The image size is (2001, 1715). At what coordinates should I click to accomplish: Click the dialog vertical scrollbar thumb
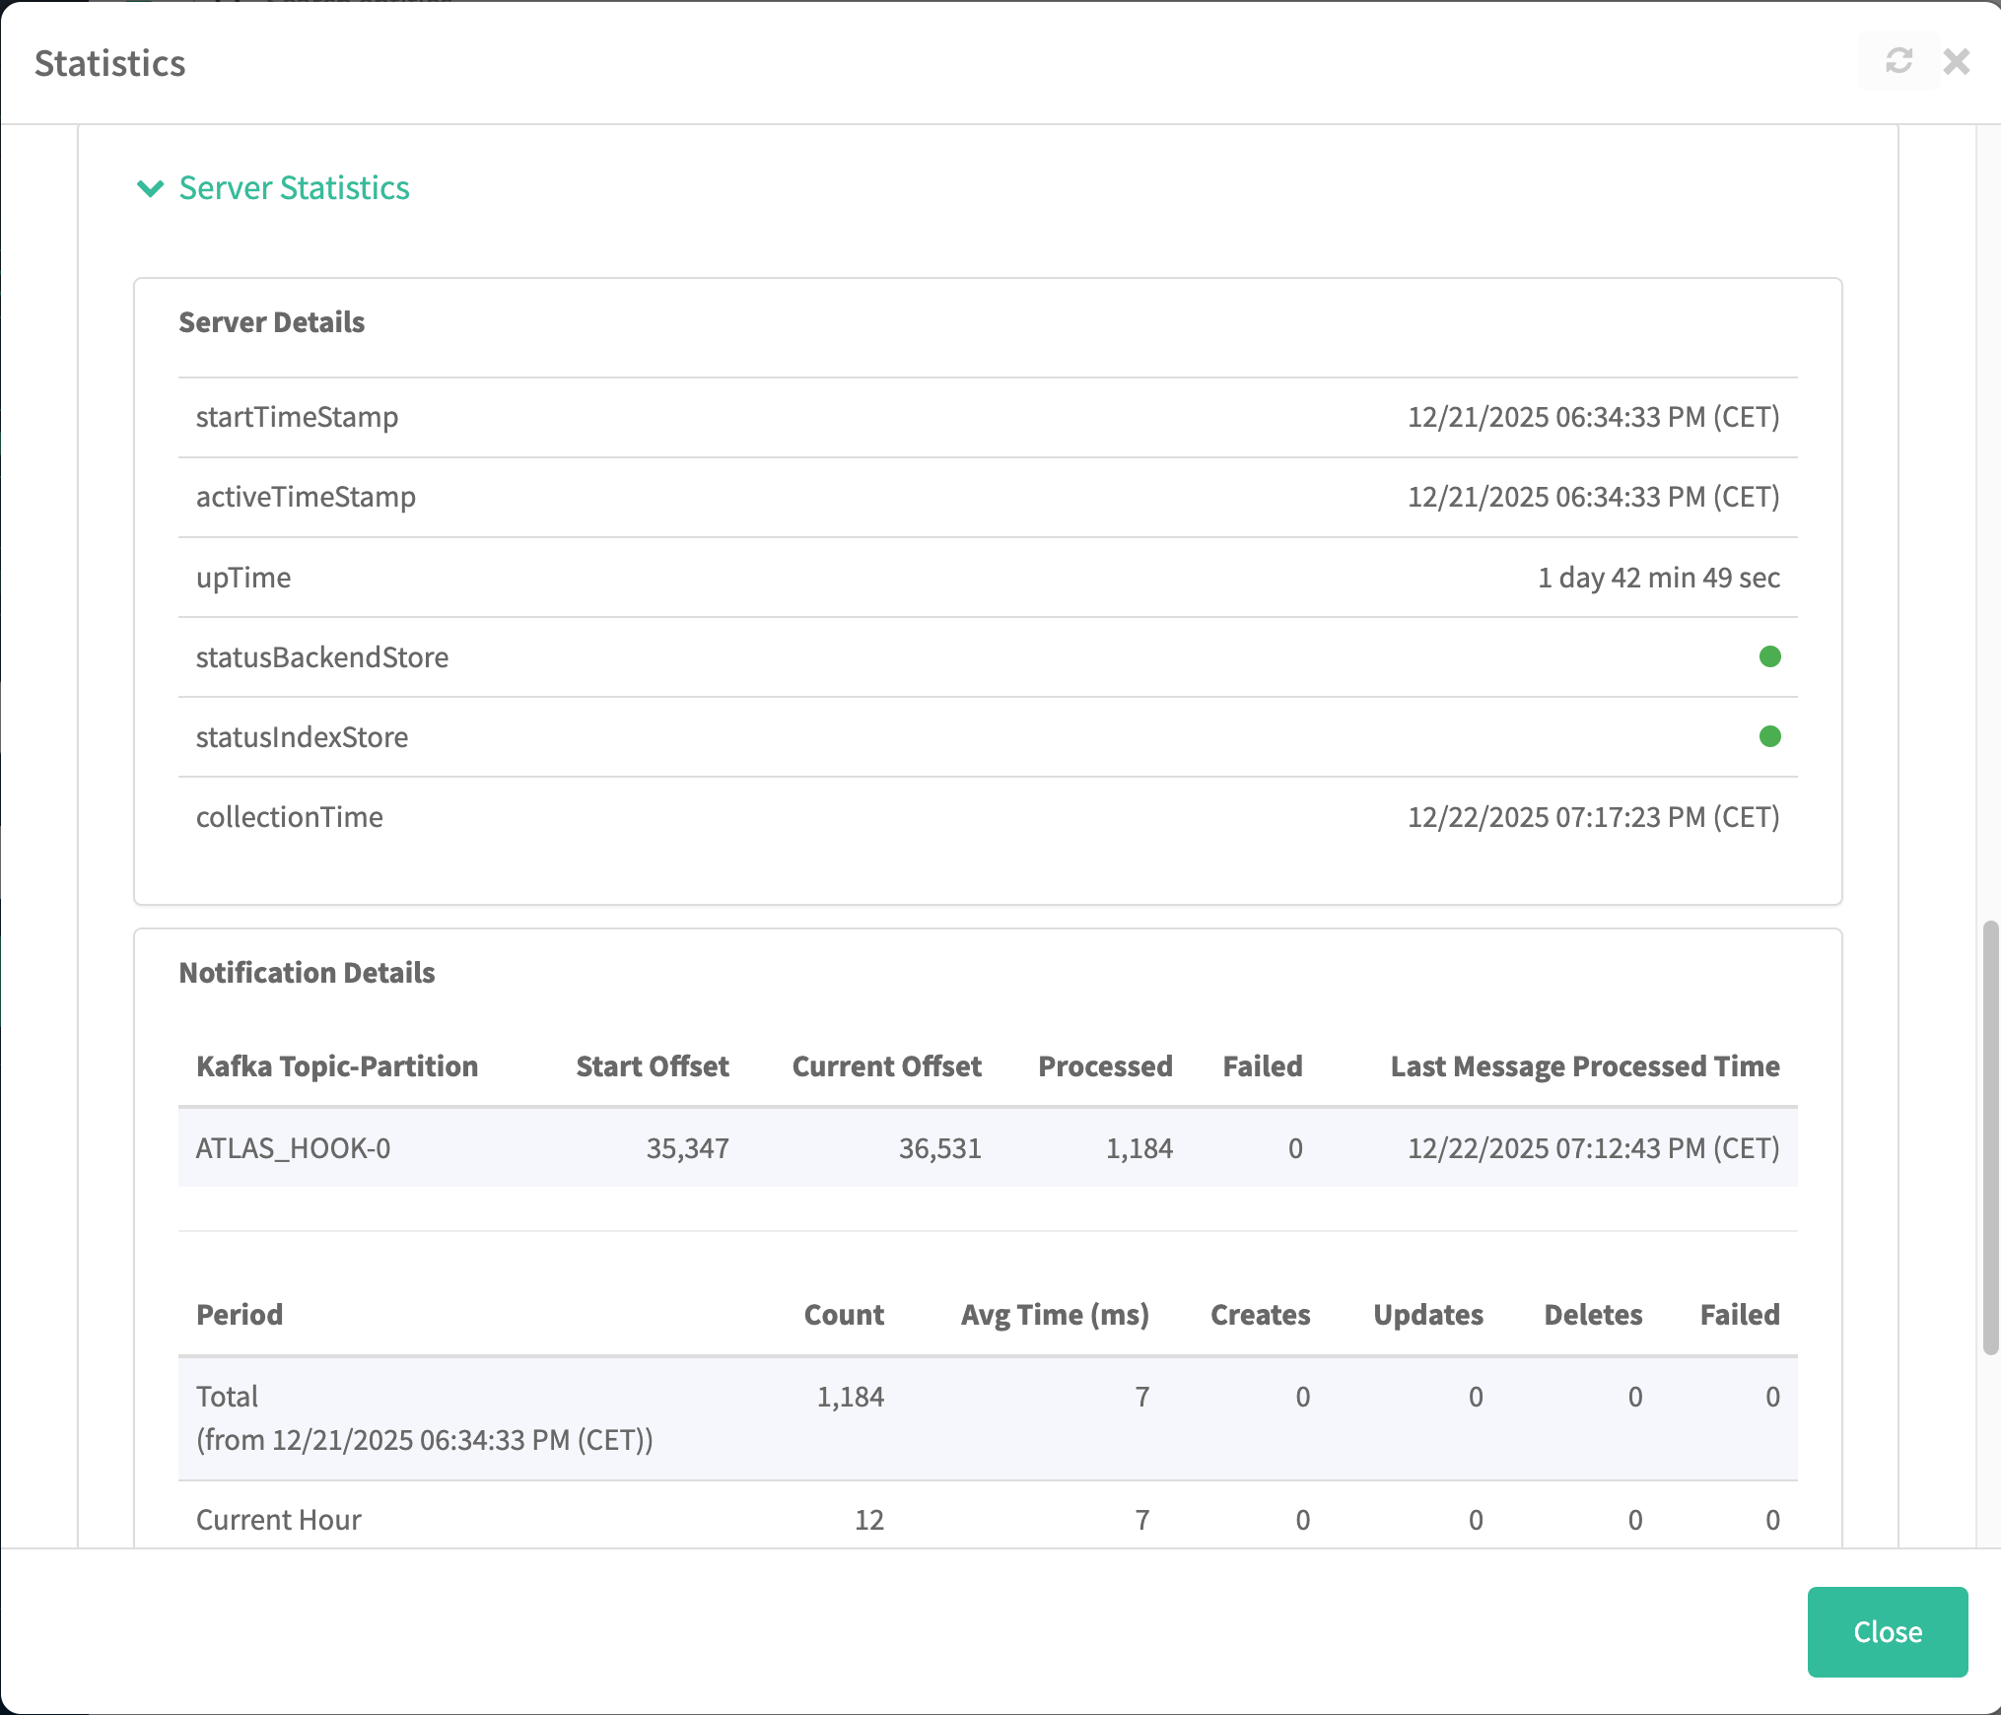click(1990, 1137)
